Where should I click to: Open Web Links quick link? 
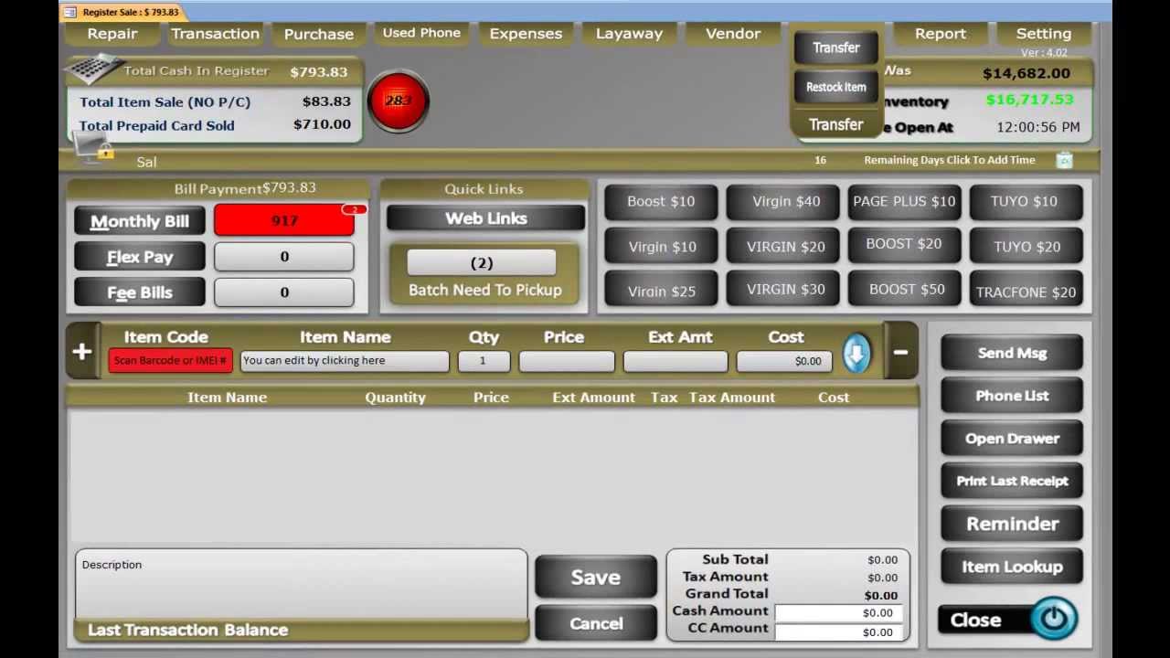click(485, 218)
